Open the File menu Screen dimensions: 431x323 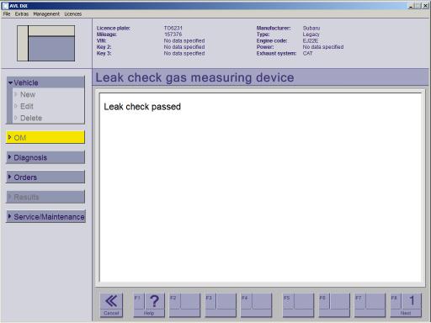pyautogui.click(x=7, y=13)
